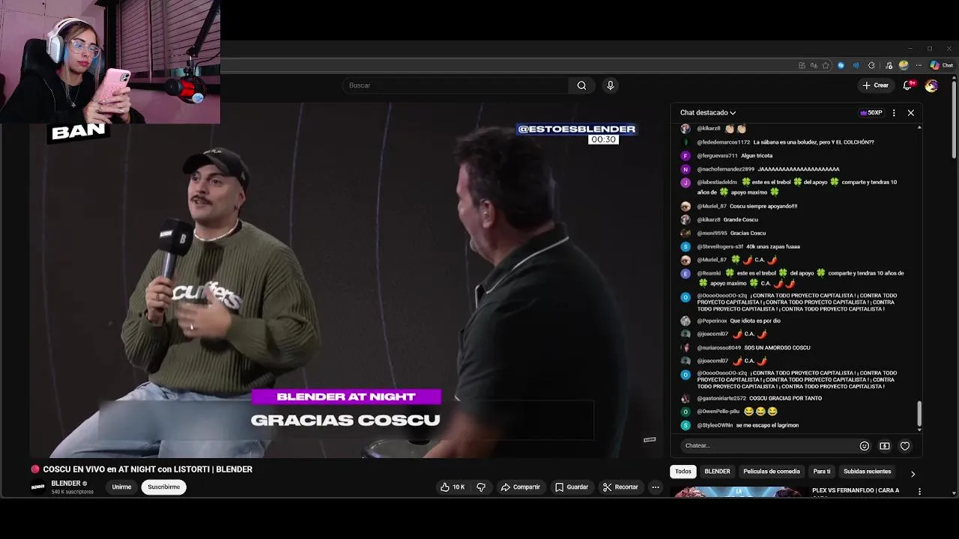Open YouTube notifications bell
Screen dimensions: 959x539
[x=907, y=85]
